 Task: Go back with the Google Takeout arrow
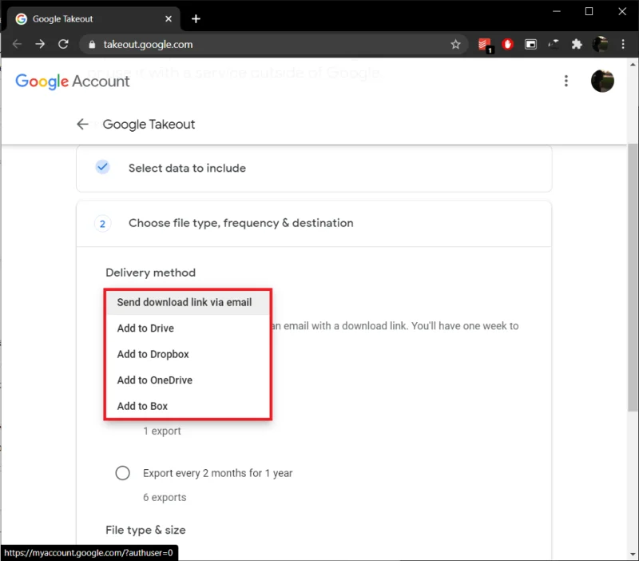83,124
